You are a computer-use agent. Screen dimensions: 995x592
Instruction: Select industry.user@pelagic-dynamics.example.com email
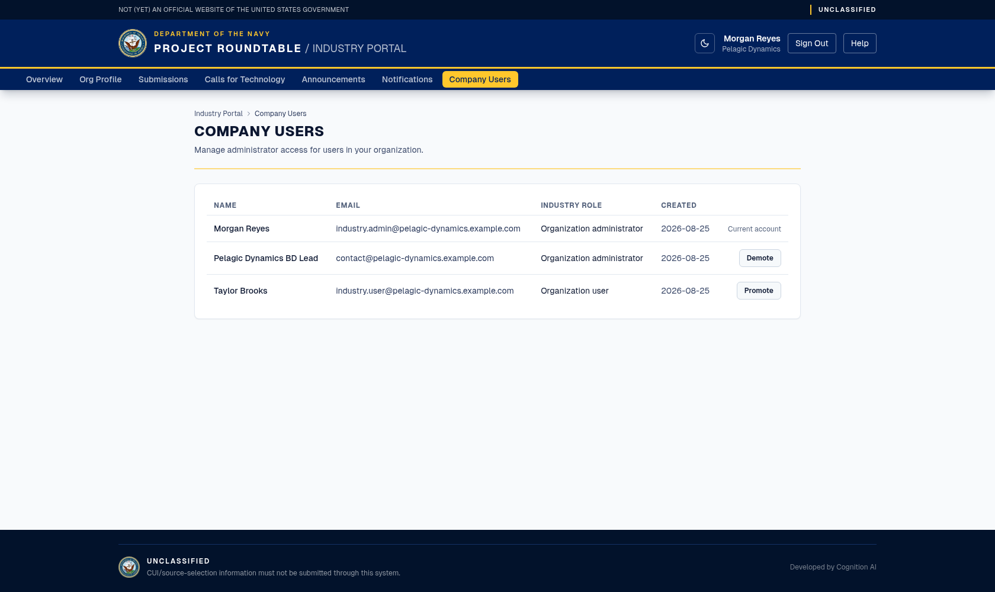click(425, 291)
